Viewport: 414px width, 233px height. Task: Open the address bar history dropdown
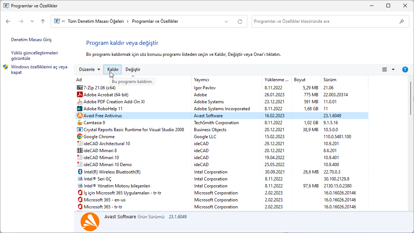(226, 21)
